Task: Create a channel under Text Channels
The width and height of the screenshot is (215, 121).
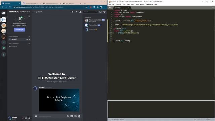Action: click(29, 36)
